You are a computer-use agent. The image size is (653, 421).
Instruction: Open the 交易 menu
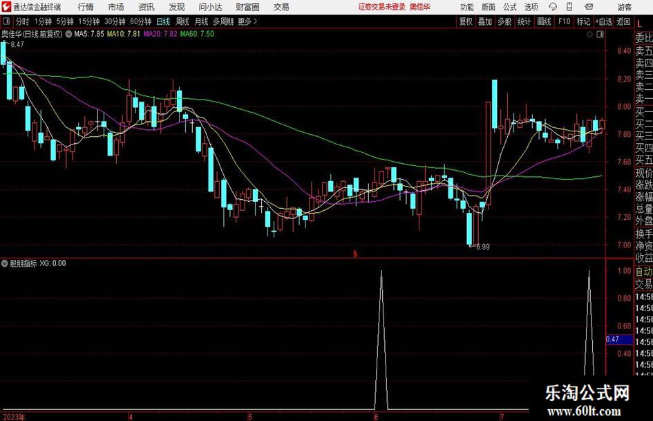(281, 7)
